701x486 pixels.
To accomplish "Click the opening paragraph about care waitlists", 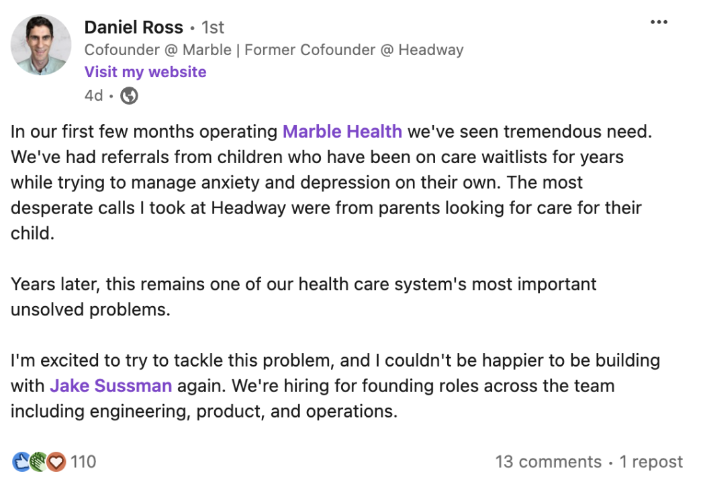I will 331,183.
